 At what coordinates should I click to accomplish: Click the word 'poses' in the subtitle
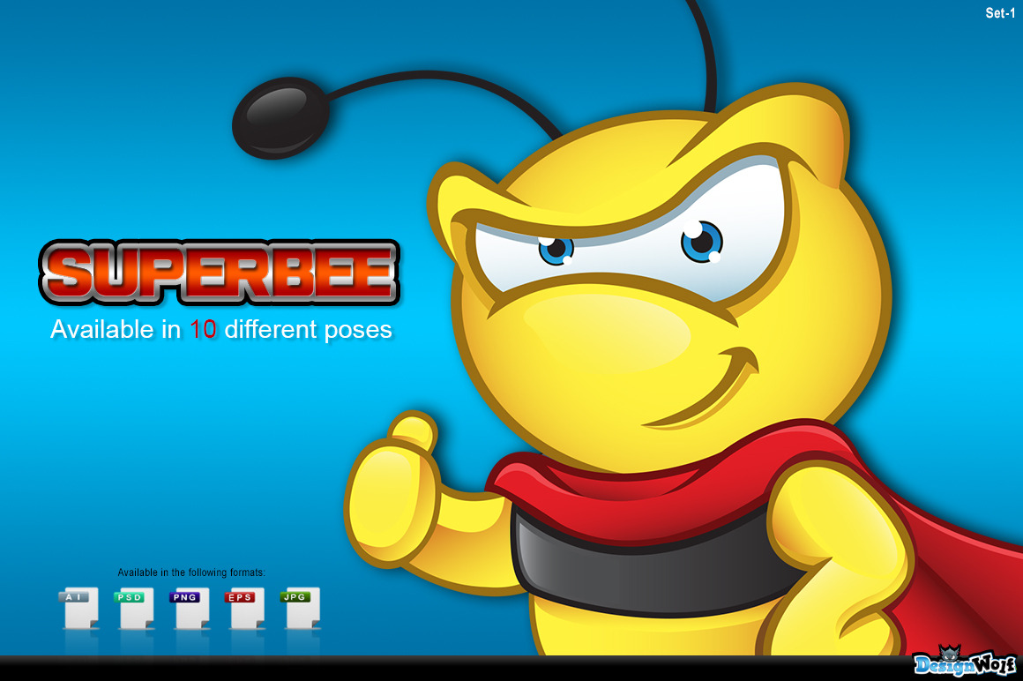coord(356,330)
